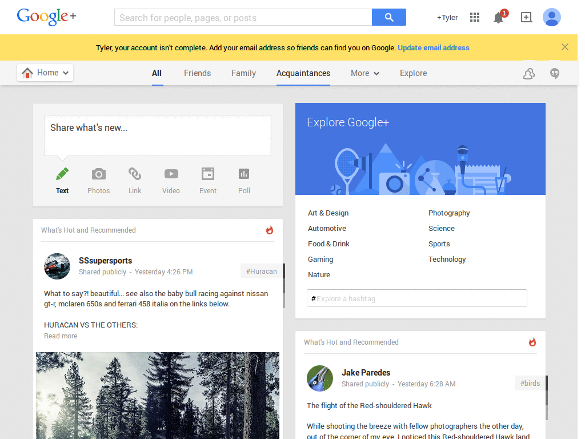The height and width of the screenshot is (439, 585).
Task: Click the blue search magnifier button
Action: coord(388,17)
